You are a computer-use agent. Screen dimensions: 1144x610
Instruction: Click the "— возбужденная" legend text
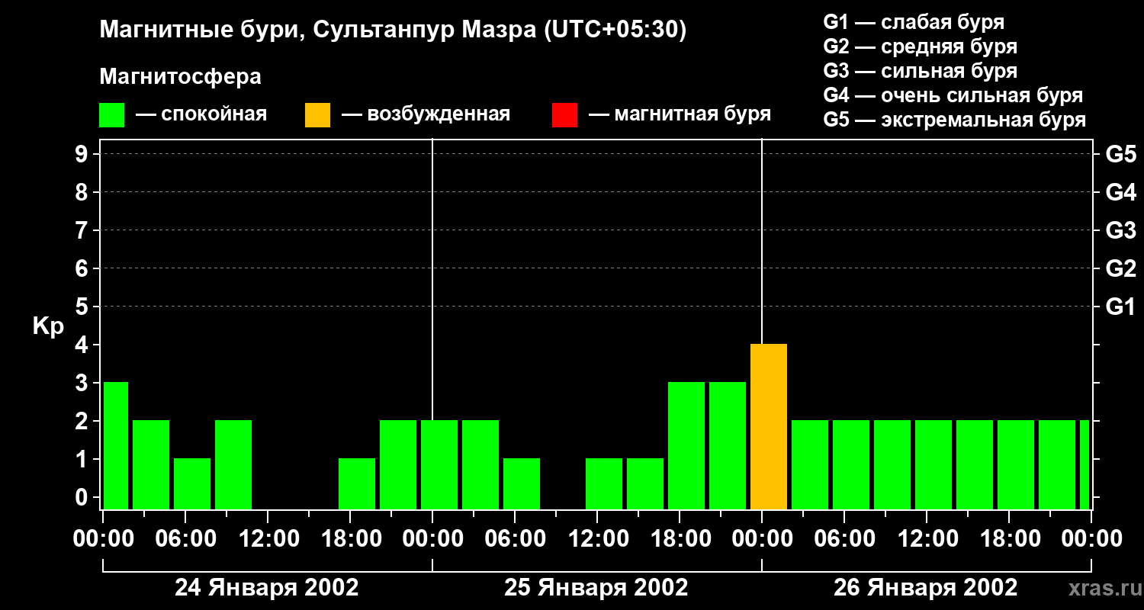pos(426,115)
